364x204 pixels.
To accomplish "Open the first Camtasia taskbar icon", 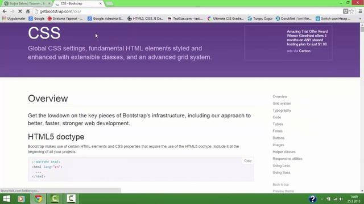I will 55,199.
